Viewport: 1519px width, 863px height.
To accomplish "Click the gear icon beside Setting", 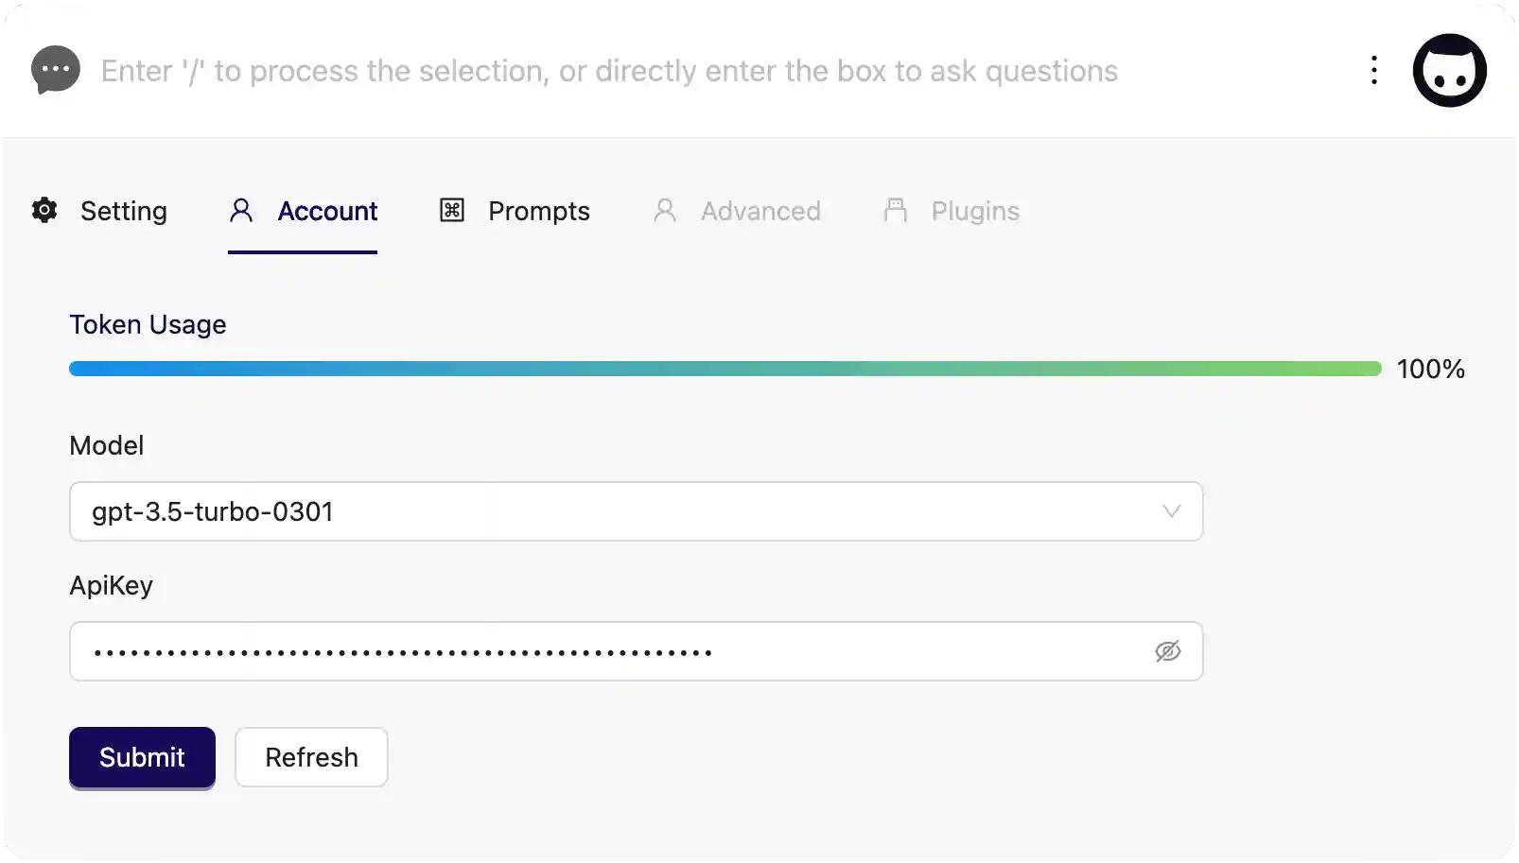I will tap(44, 210).
